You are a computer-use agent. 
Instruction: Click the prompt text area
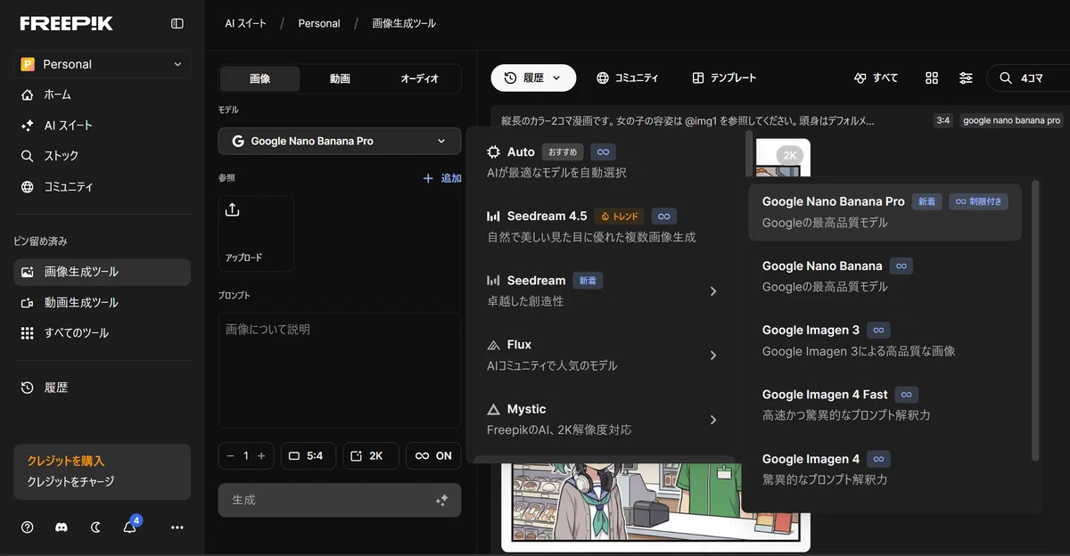[340, 370]
